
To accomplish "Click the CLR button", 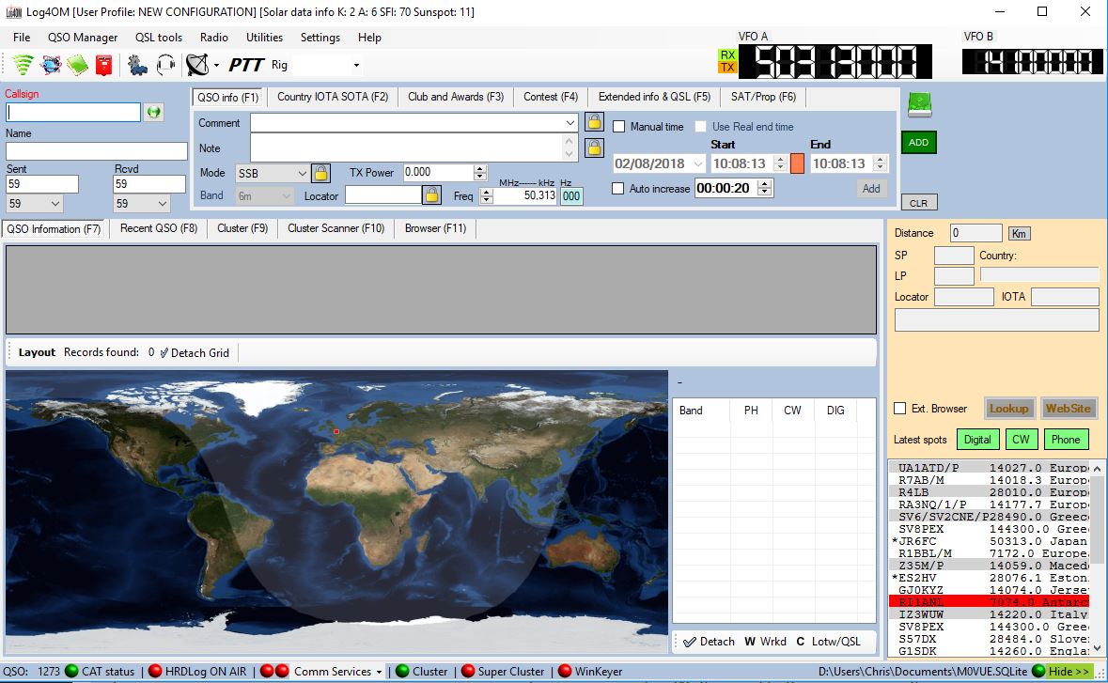I will (x=918, y=203).
